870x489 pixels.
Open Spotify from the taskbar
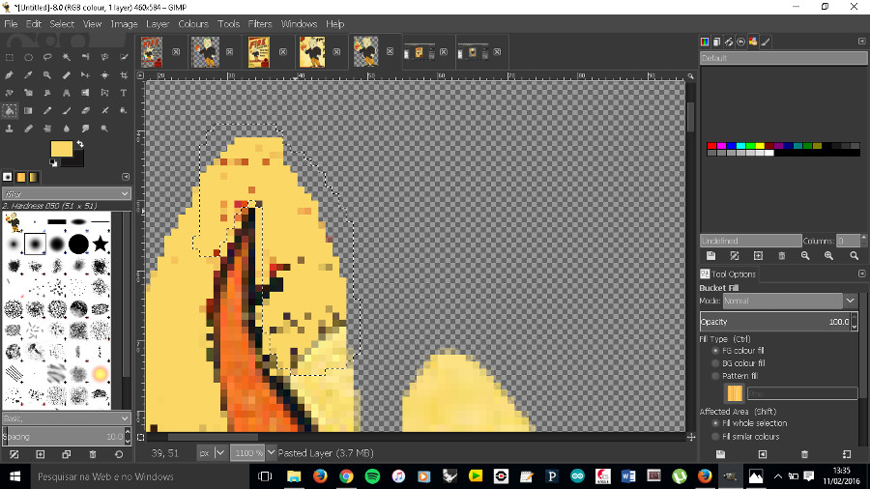[x=372, y=476]
